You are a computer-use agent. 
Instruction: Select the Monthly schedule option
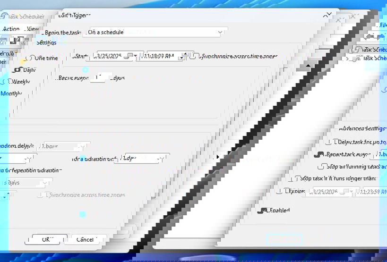(x=11, y=93)
